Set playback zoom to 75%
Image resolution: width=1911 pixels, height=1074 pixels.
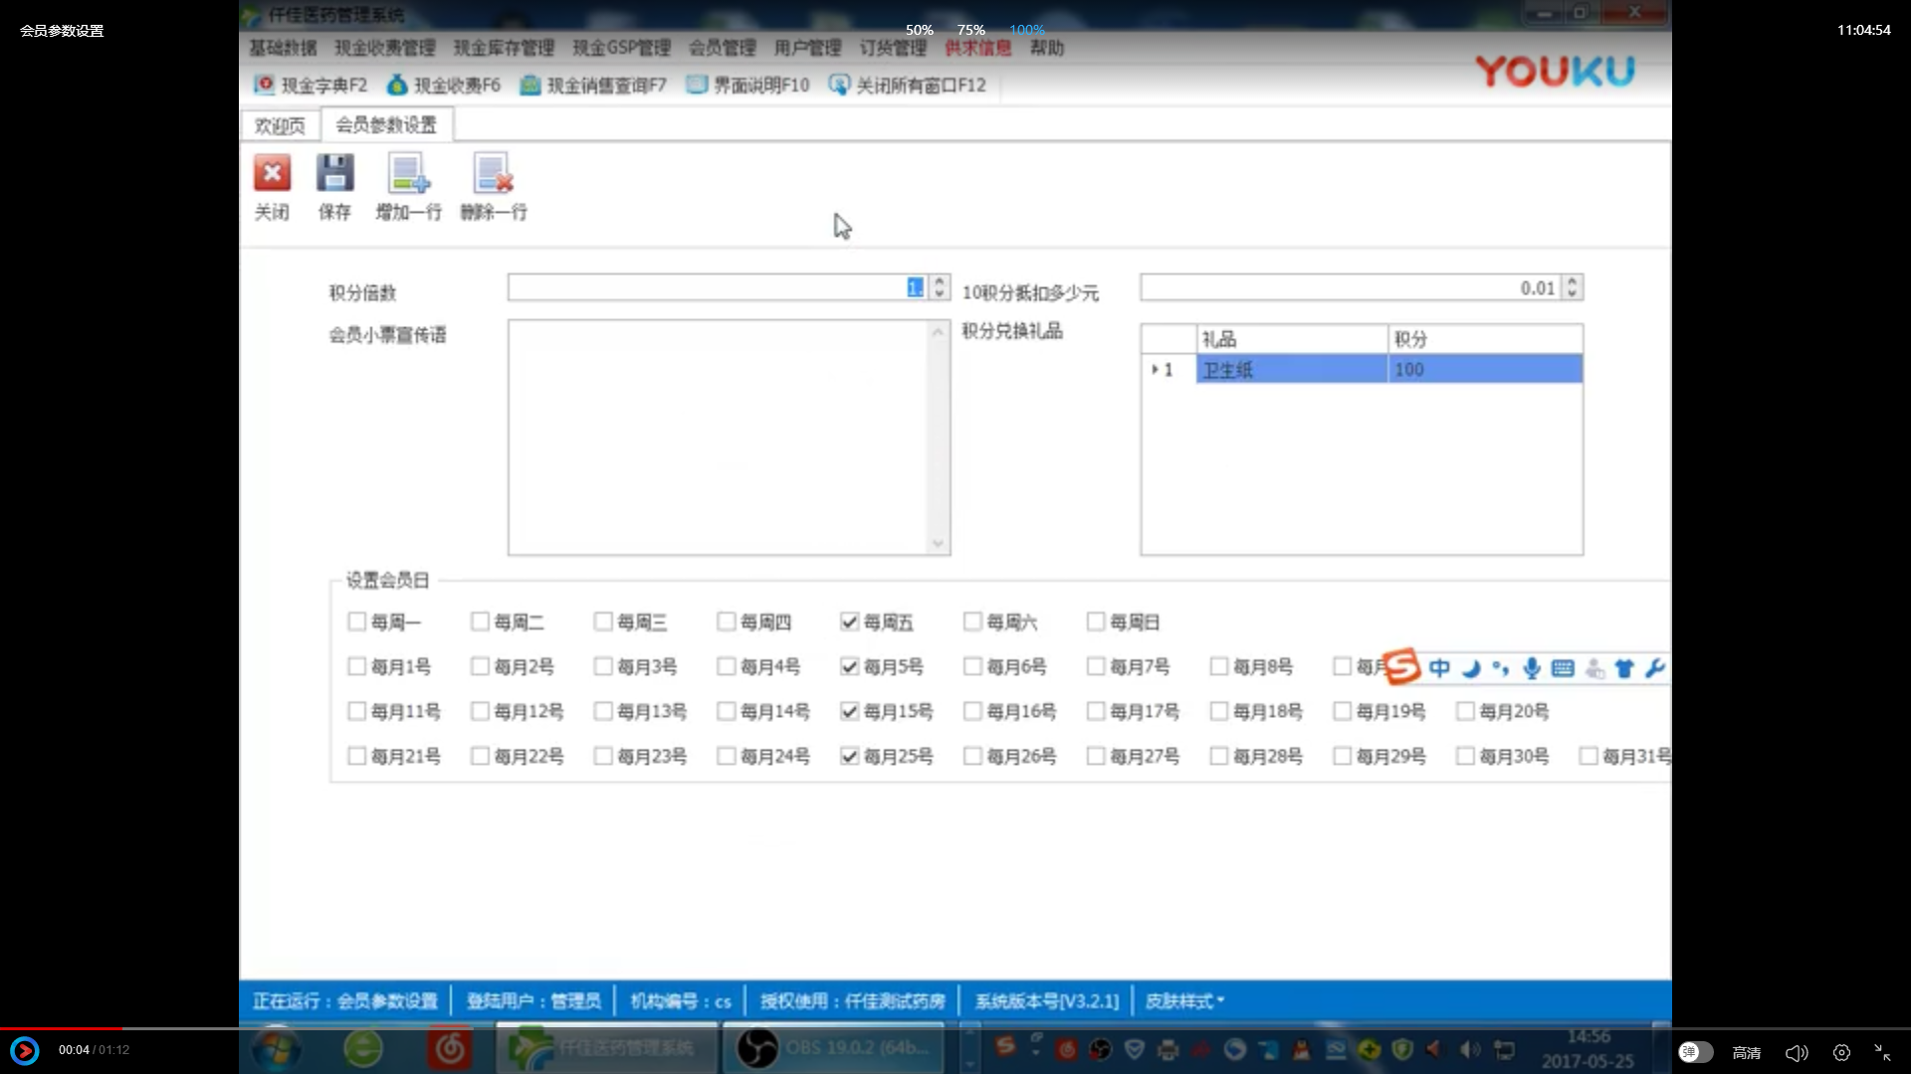pyautogui.click(x=971, y=30)
